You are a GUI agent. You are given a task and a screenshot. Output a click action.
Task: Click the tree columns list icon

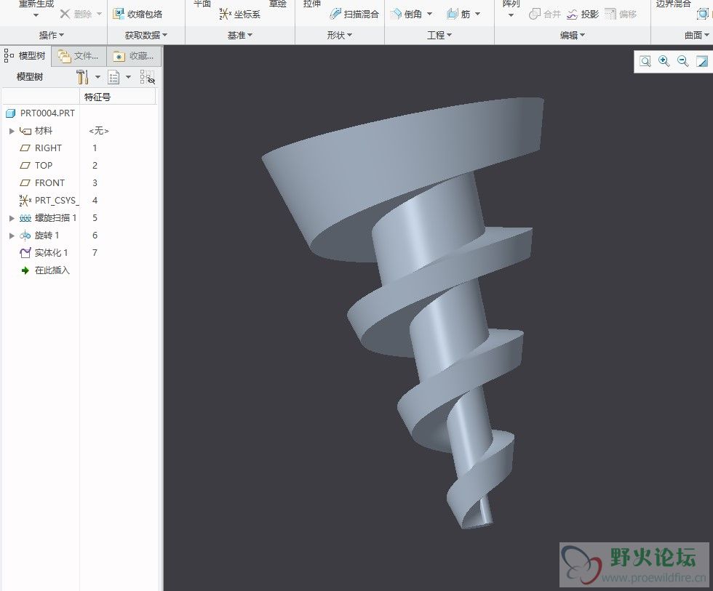(113, 77)
